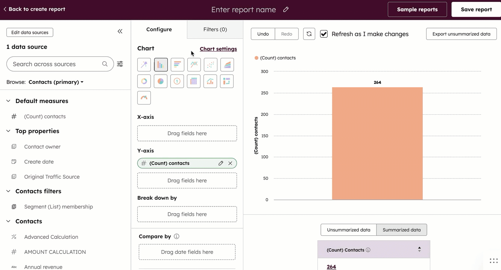Switch to the horizontal bar chart type
The image size is (501, 270).
click(x=177, y=64)
